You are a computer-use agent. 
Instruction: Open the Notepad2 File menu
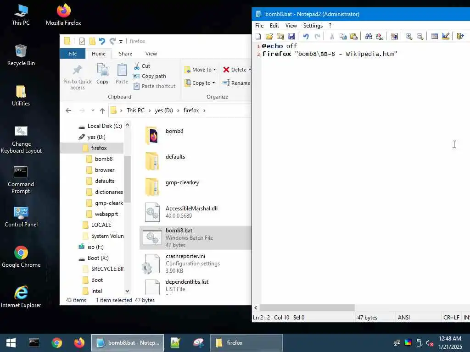pyautogui.click(x=259, y=26)
